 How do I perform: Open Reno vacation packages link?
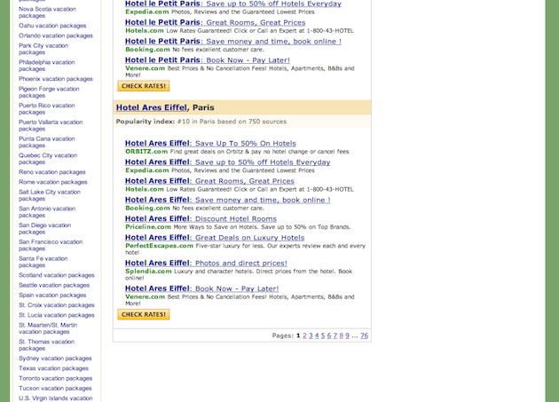[x=52, y=172]
